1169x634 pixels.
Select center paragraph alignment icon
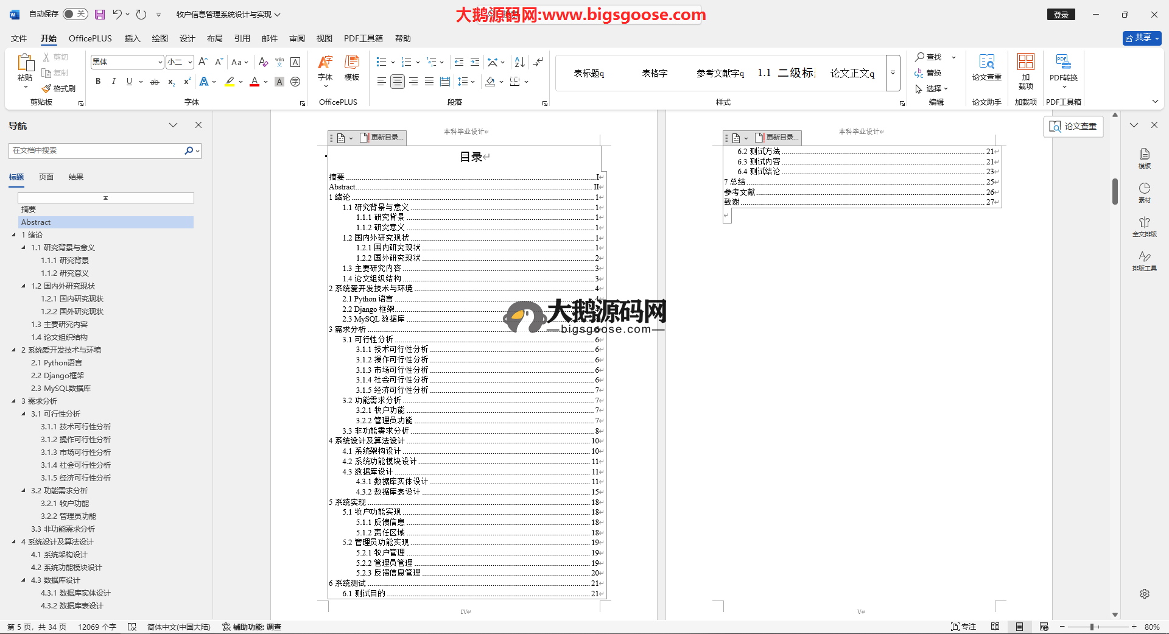[x=397, y=82]
